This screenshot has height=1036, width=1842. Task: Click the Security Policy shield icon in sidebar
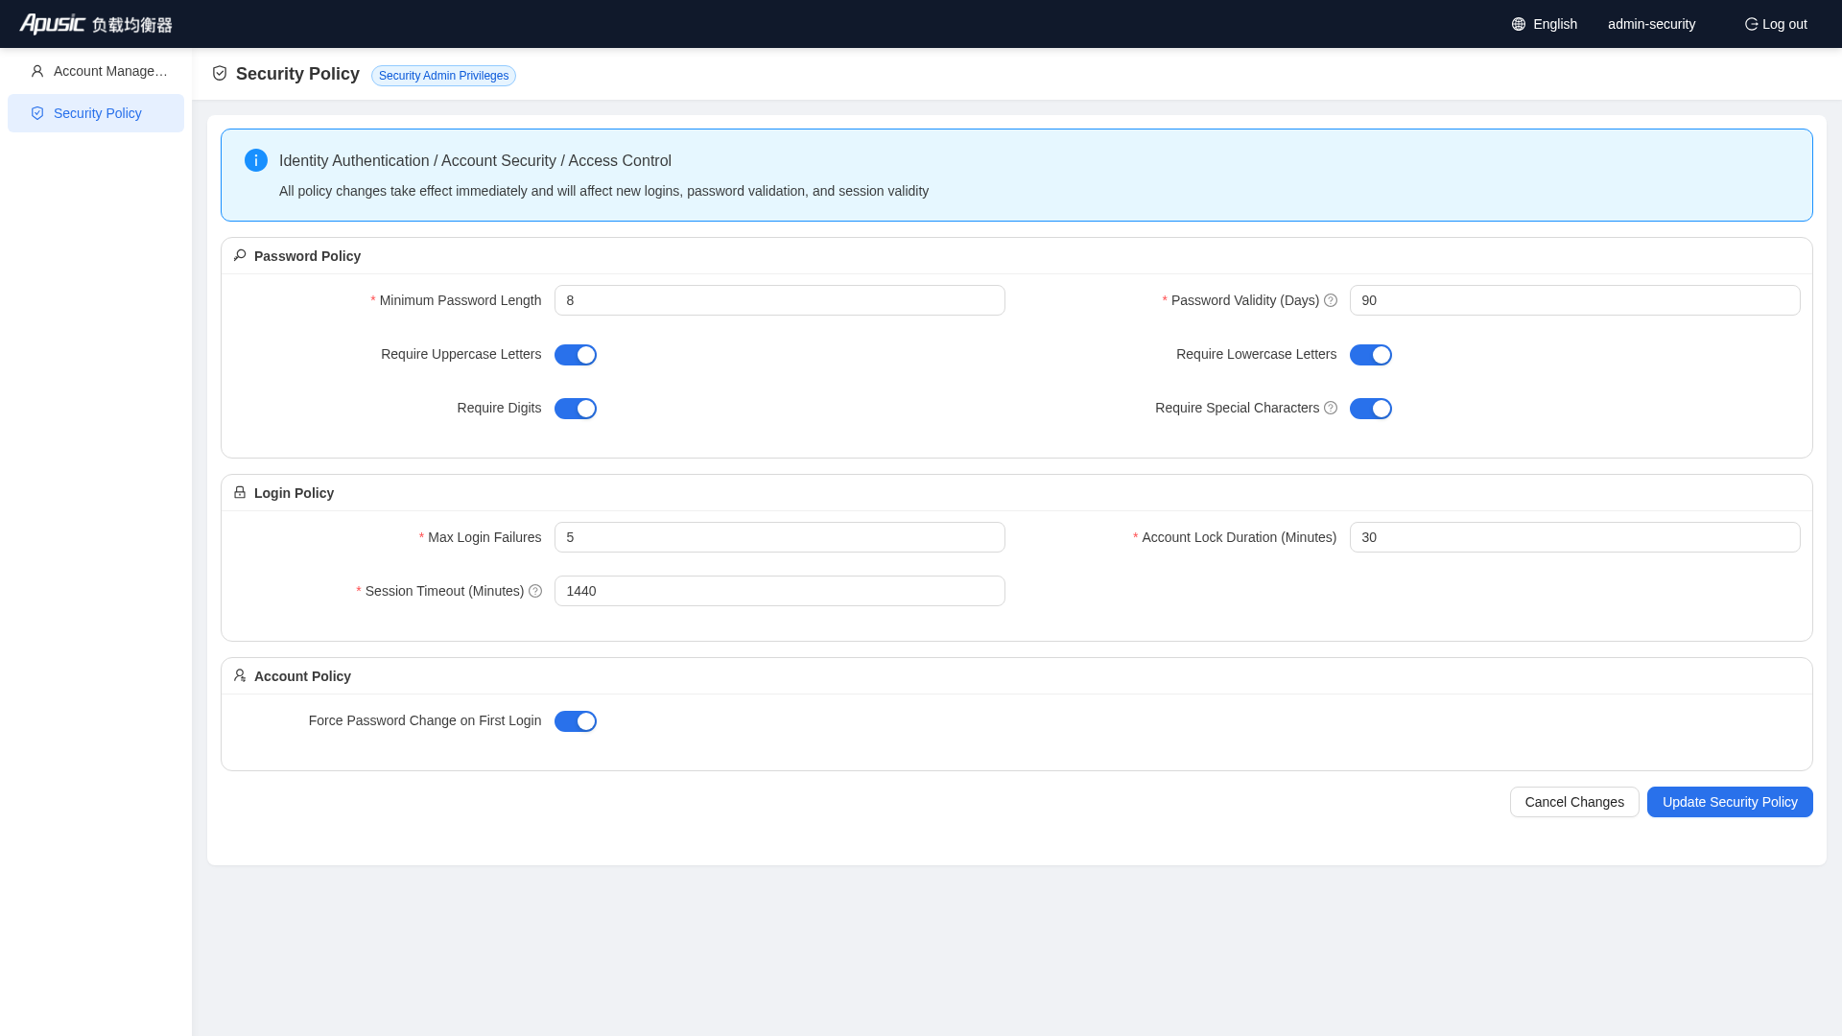[x=37, y=113]
